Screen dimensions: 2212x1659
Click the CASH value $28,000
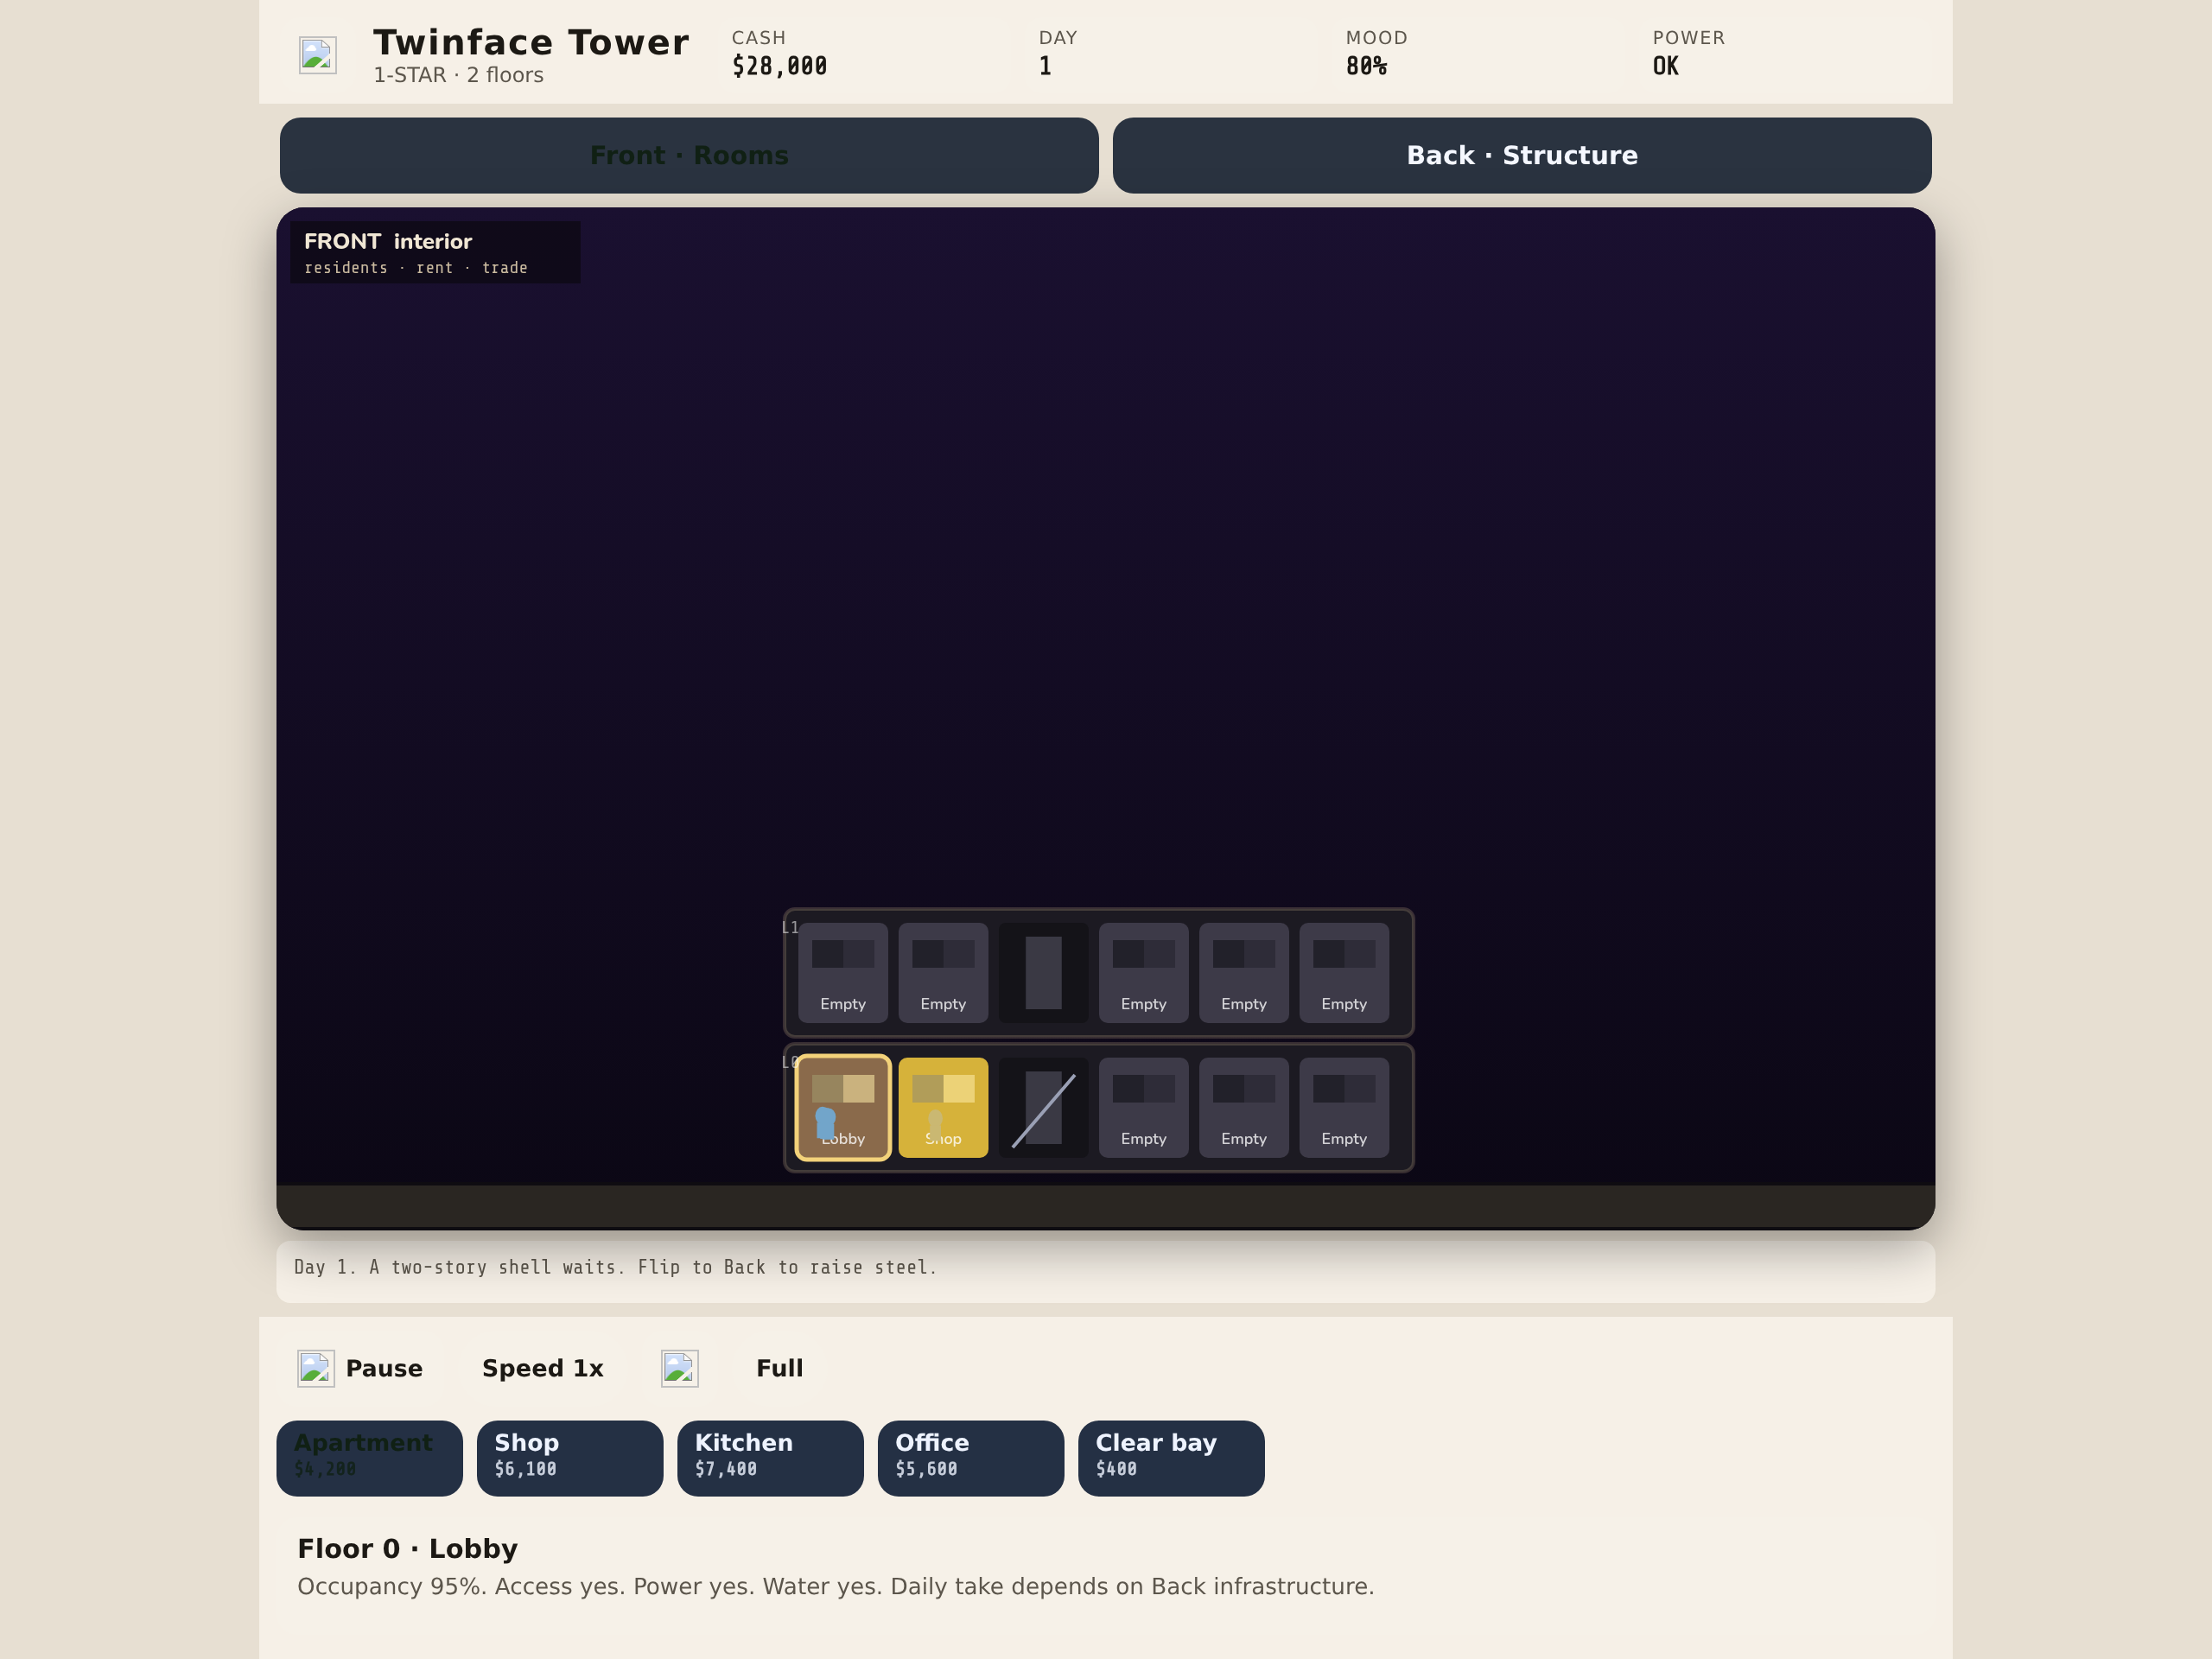779,66
